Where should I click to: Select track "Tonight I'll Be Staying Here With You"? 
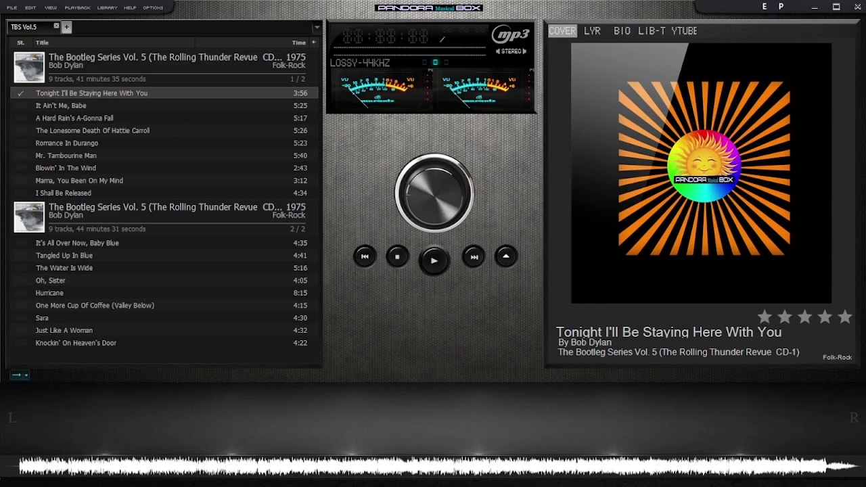[x=164, y=93]
